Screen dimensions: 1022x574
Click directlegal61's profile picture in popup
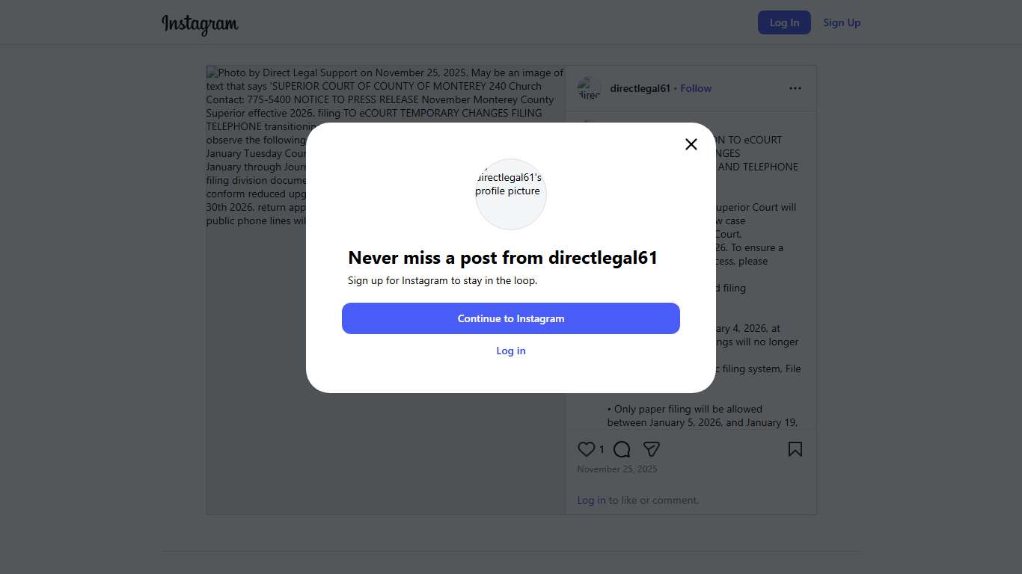pyautogui.click(x=511, y=194)
